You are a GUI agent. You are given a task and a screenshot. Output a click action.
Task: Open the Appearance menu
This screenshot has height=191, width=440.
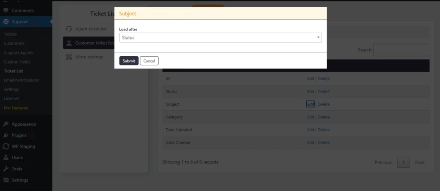pos(24,124)
